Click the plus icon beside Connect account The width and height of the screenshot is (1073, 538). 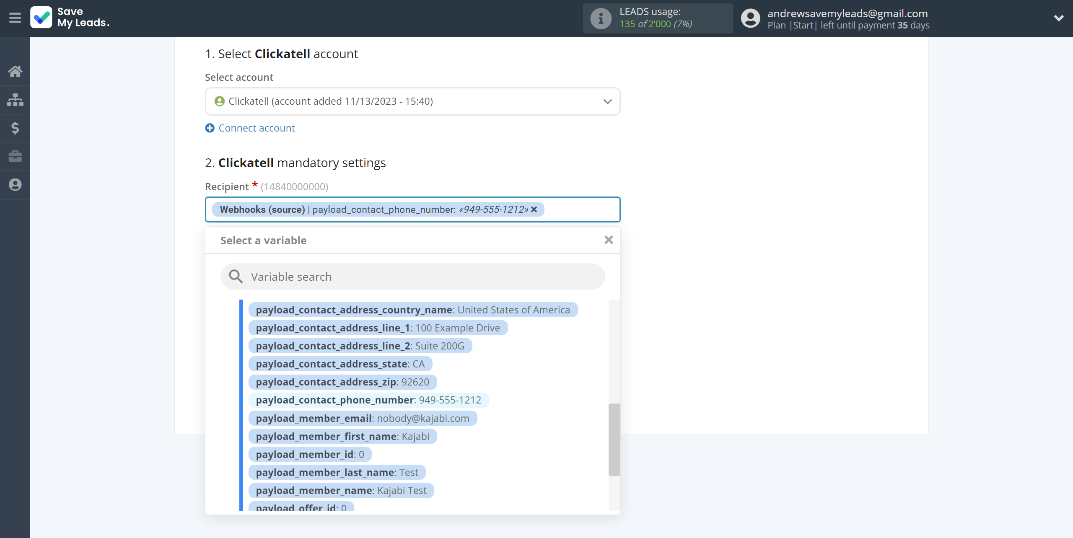point(210,128)
